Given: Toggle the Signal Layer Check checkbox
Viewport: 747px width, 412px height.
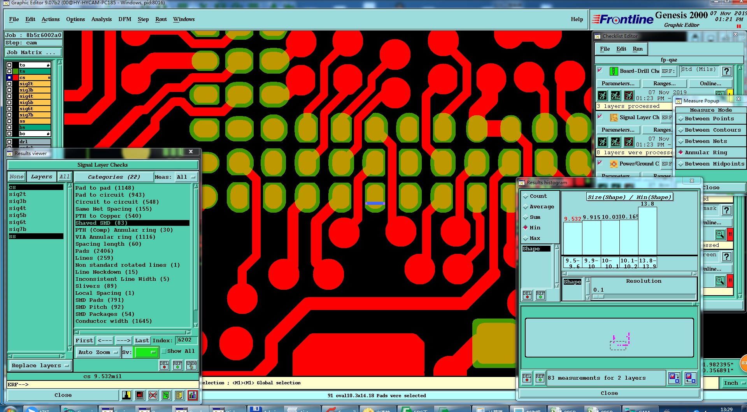Looking at the screenshot, I should (600, 116).
